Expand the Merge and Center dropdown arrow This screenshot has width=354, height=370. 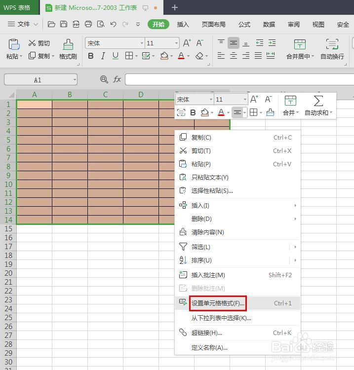[x=313, y=56]
